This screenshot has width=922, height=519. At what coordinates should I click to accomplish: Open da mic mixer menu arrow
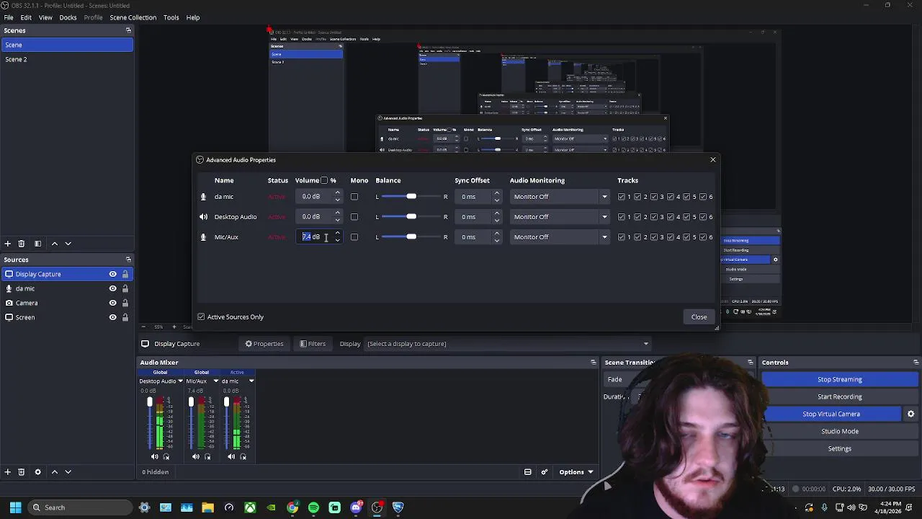pos(251,381)
